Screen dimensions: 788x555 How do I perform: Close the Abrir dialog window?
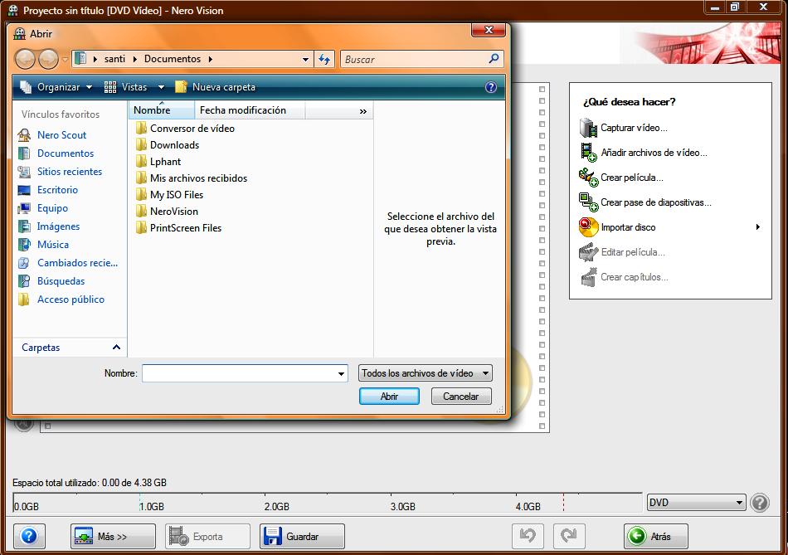[488, 30]
